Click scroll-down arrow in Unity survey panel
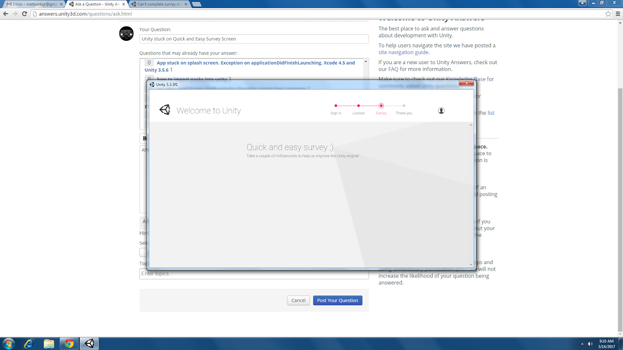Image resolution: width=623 pixels, height=350 pixels. tap(471, 264)
